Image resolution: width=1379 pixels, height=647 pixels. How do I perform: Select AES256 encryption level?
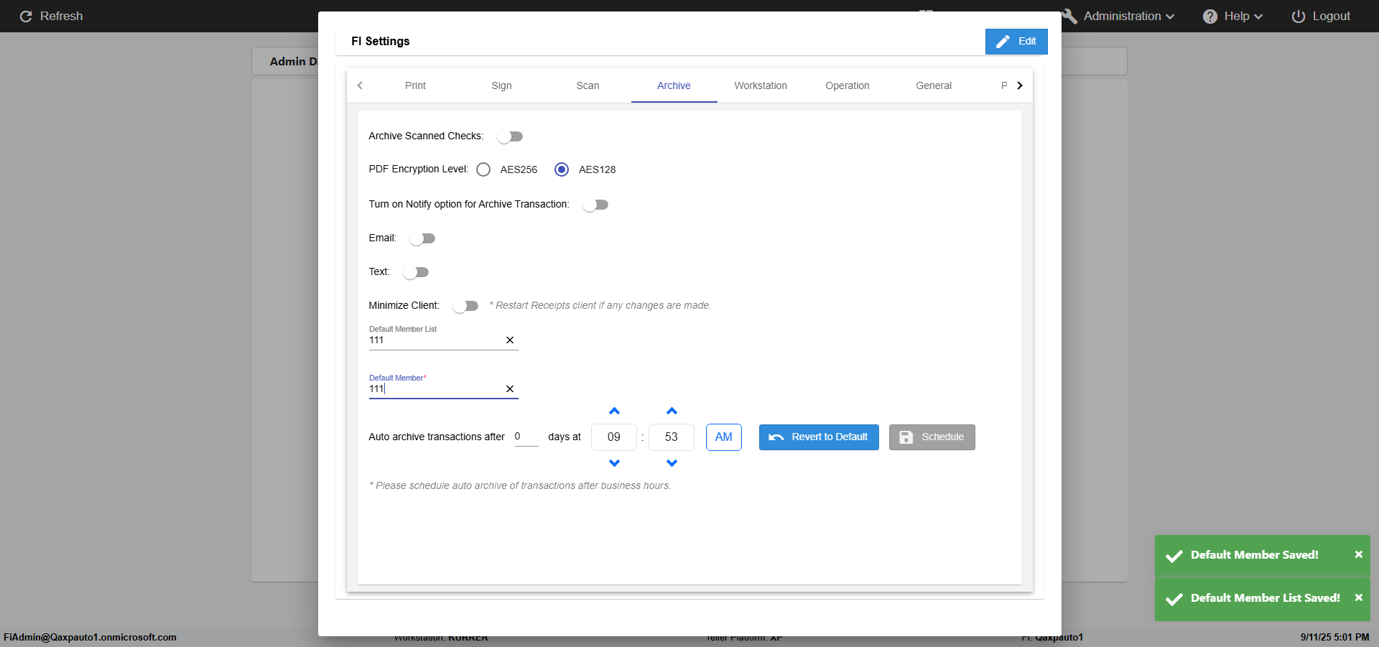pos(483,169)
